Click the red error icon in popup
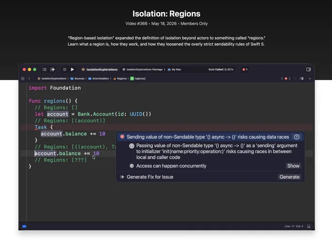The height and width of the screenshot is (245, 332). point(122,137)
